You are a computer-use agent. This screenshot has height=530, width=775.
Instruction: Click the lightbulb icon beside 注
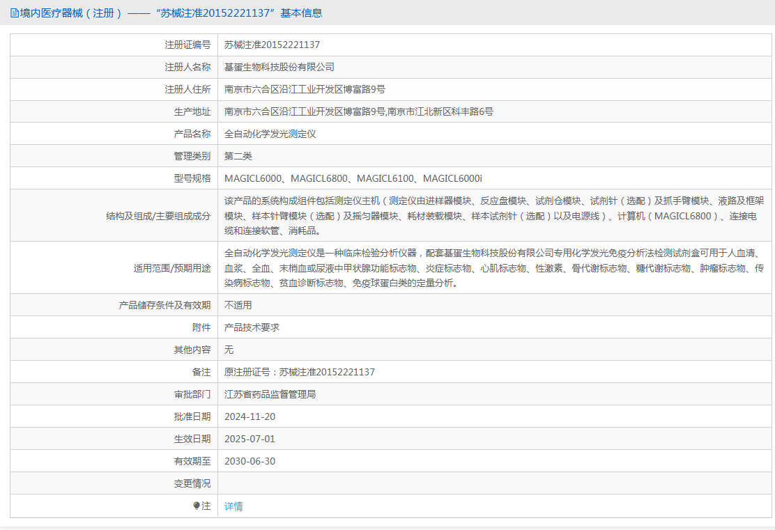click(197, 506)
